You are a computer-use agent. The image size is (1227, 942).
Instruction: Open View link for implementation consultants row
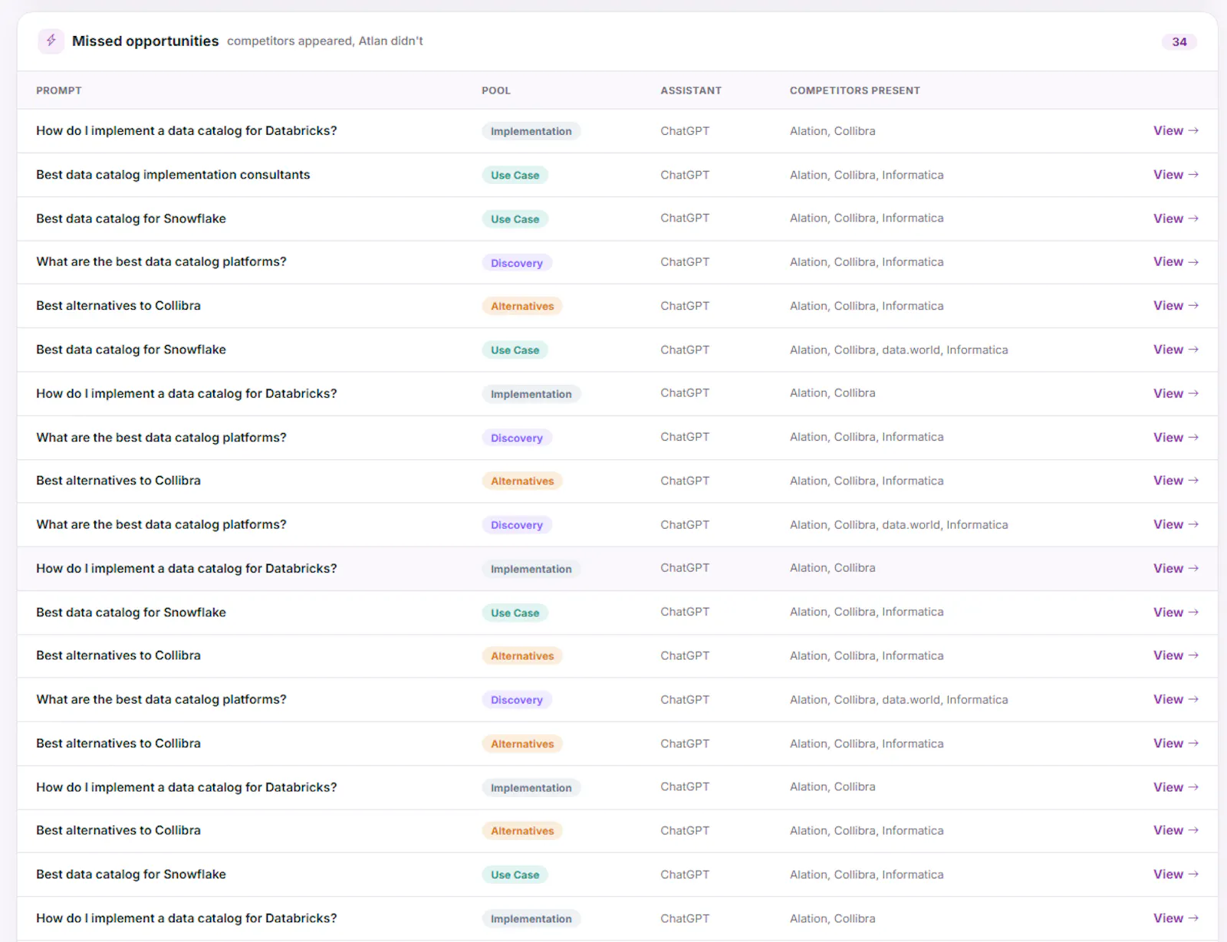tap(1176, 175)
